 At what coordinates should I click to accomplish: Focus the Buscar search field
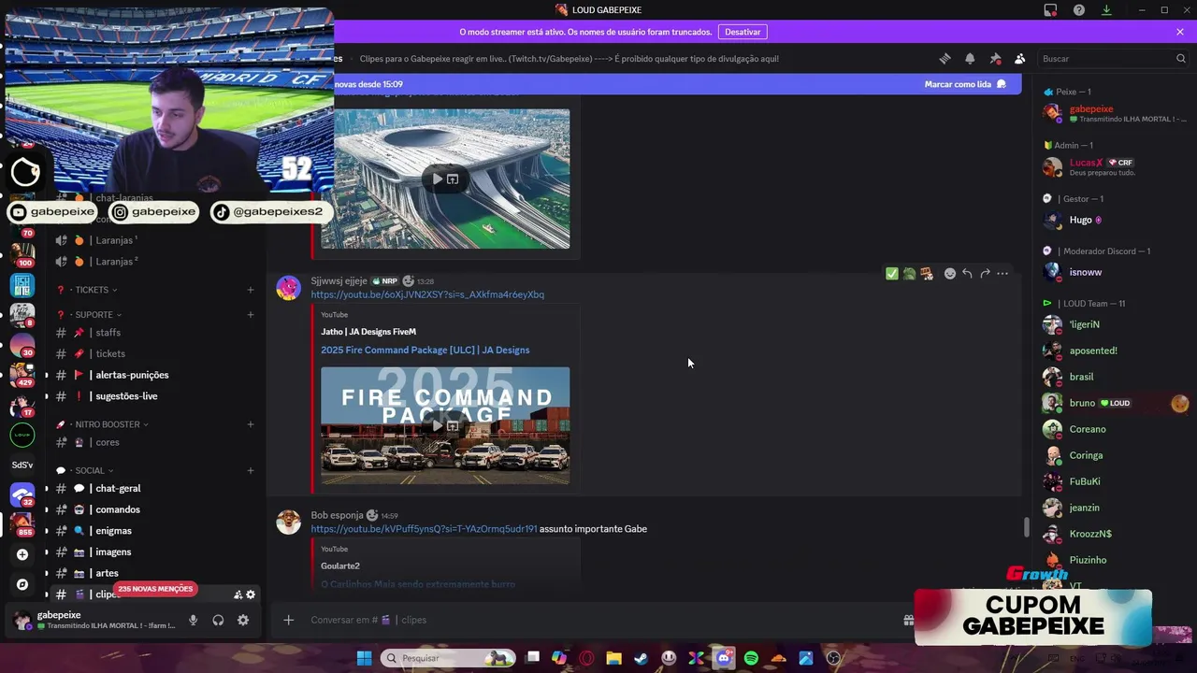1113,58
